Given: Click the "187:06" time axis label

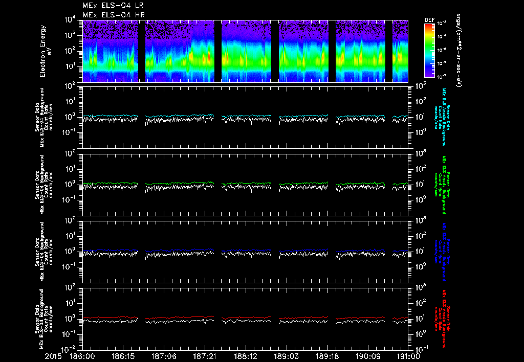Looking at the screenshot, I should pyautogui.click(x=164, y=356).
